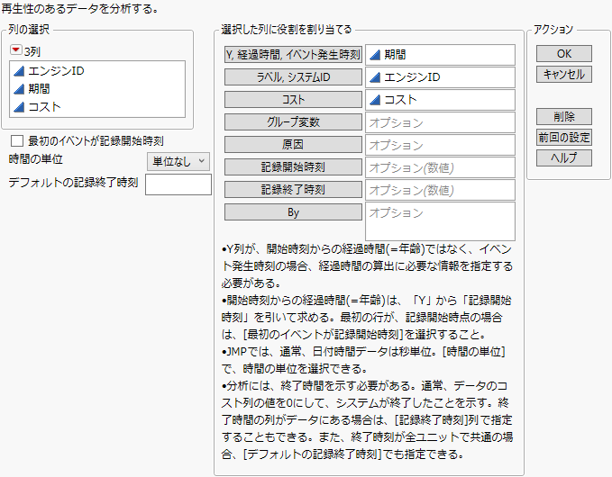Click the キャンセル button
This screenshot has width=612, height=477.
pyautogui.click(x=564, y=75)
